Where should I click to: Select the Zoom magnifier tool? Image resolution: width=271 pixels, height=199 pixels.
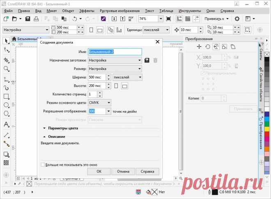7,69
